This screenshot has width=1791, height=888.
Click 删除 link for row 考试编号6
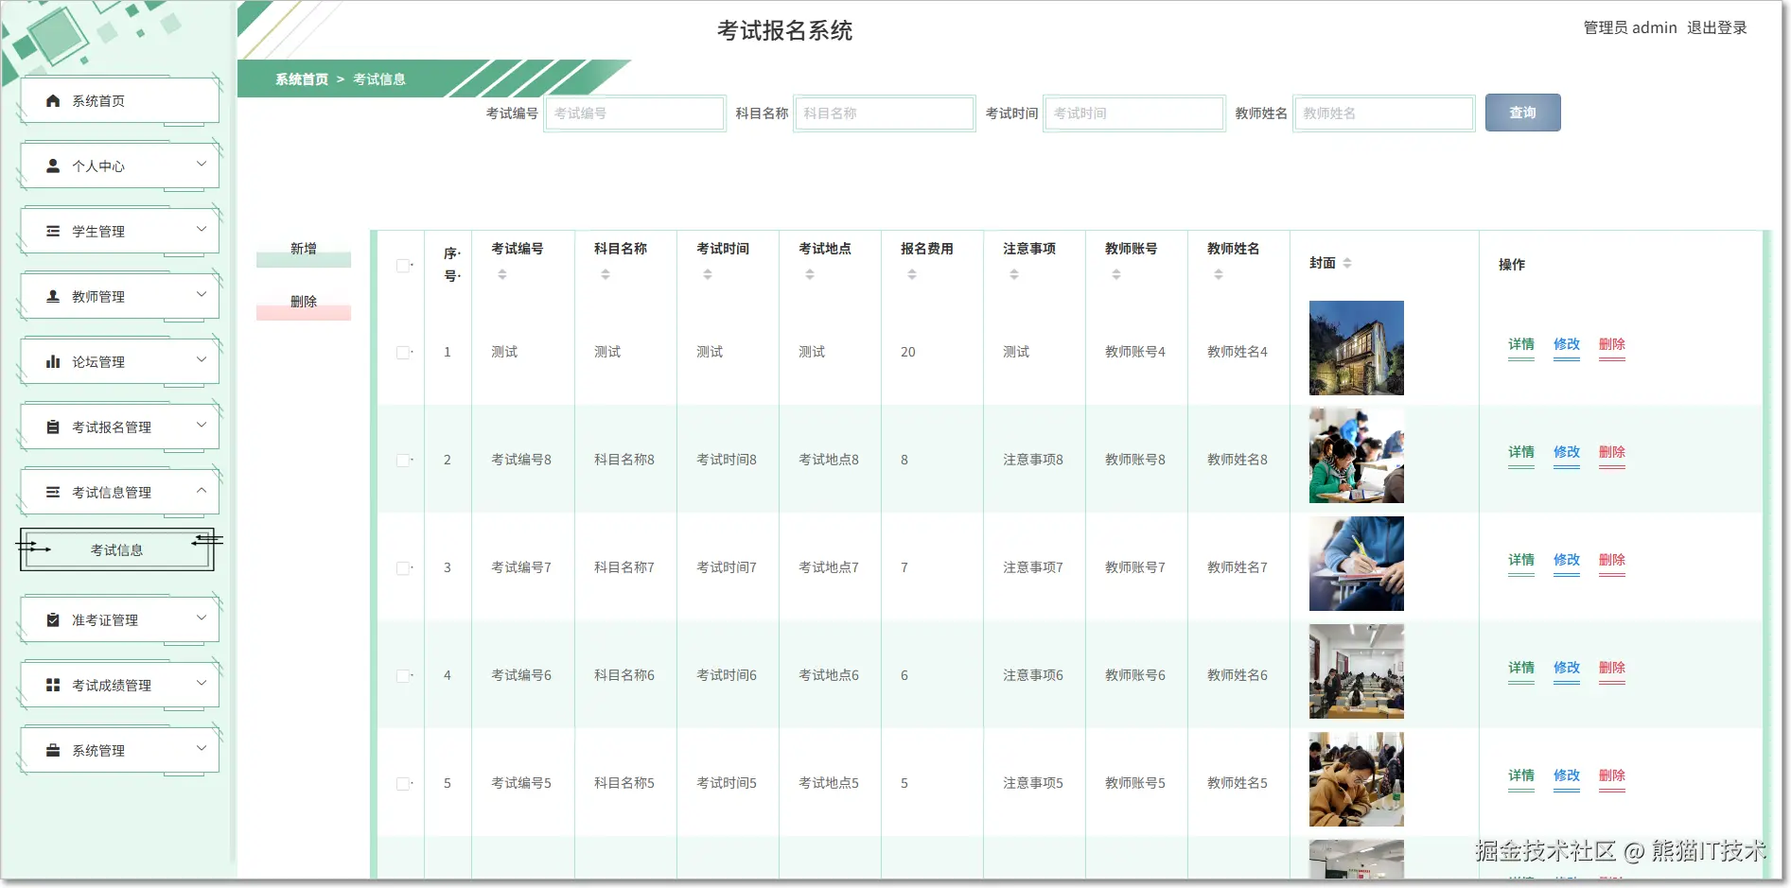[1612, 668]
